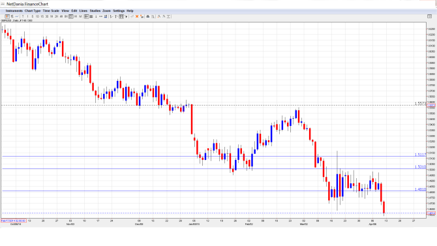The height and width of the screenshot is (246, 437).
Task: Click the 1.5573 dashed line price label
Action: pyautogui.click(x=420, y=104)
